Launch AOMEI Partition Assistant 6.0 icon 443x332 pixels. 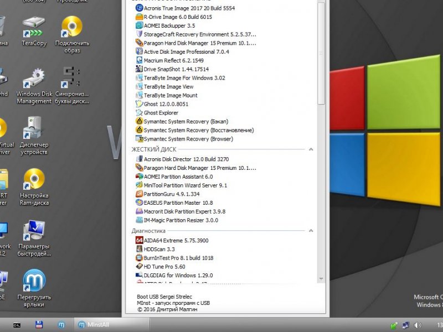click(140, 177)
